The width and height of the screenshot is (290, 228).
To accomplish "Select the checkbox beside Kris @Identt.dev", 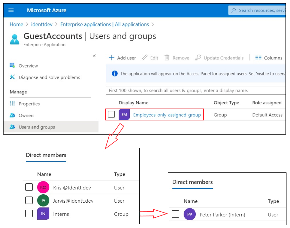I will point(29,187).
